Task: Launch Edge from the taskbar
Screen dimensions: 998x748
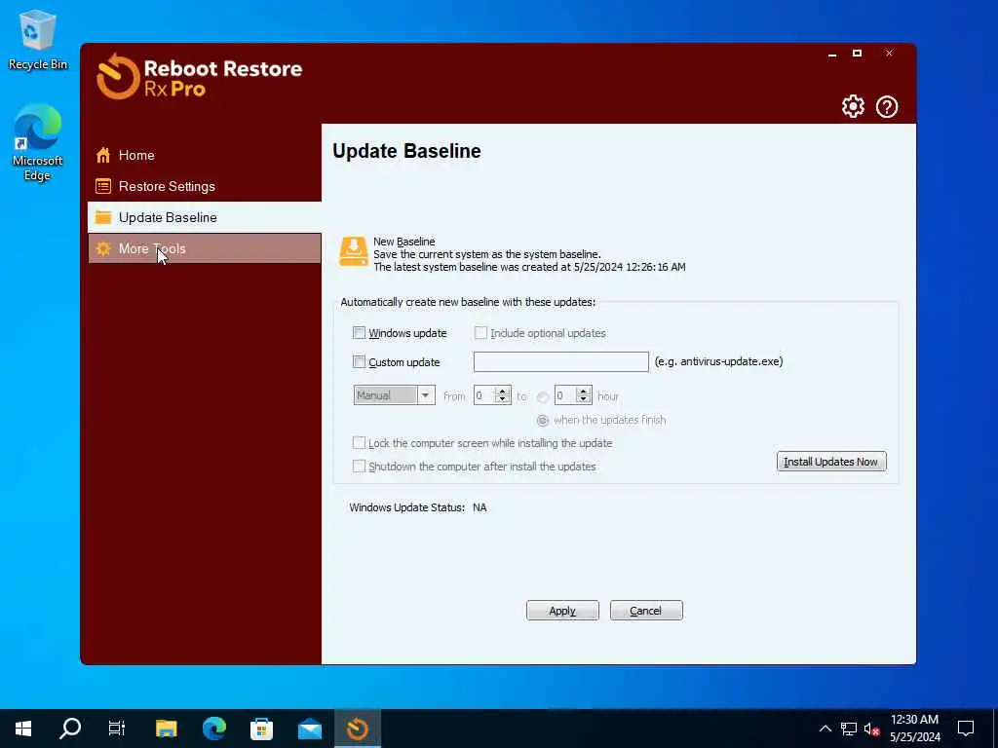Action: coord(214,729)
